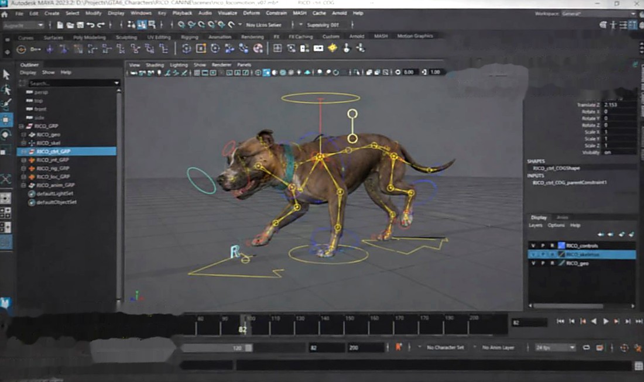The height and width of the screenshot is (382, 644).
Task: Expand RICO_jnt_GRP in the Outliner
Action: (24, 160)
